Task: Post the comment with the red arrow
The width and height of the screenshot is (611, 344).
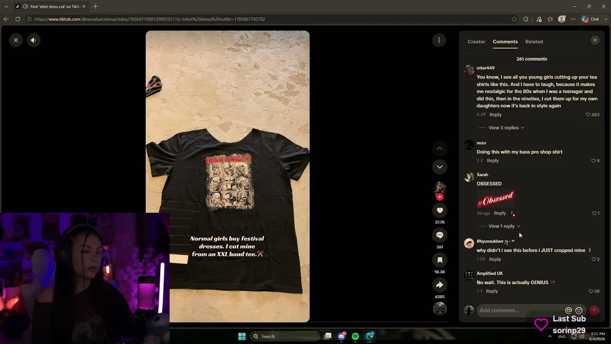Action: [x=594, y=311]
